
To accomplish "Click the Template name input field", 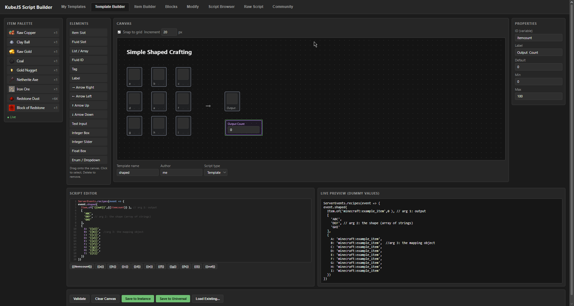I will pyautogui.click(x=138, y=173).
